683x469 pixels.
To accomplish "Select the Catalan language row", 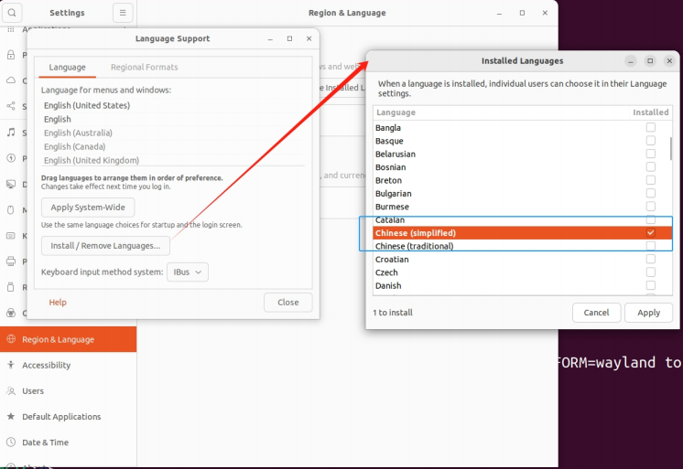I will (523, 219).
